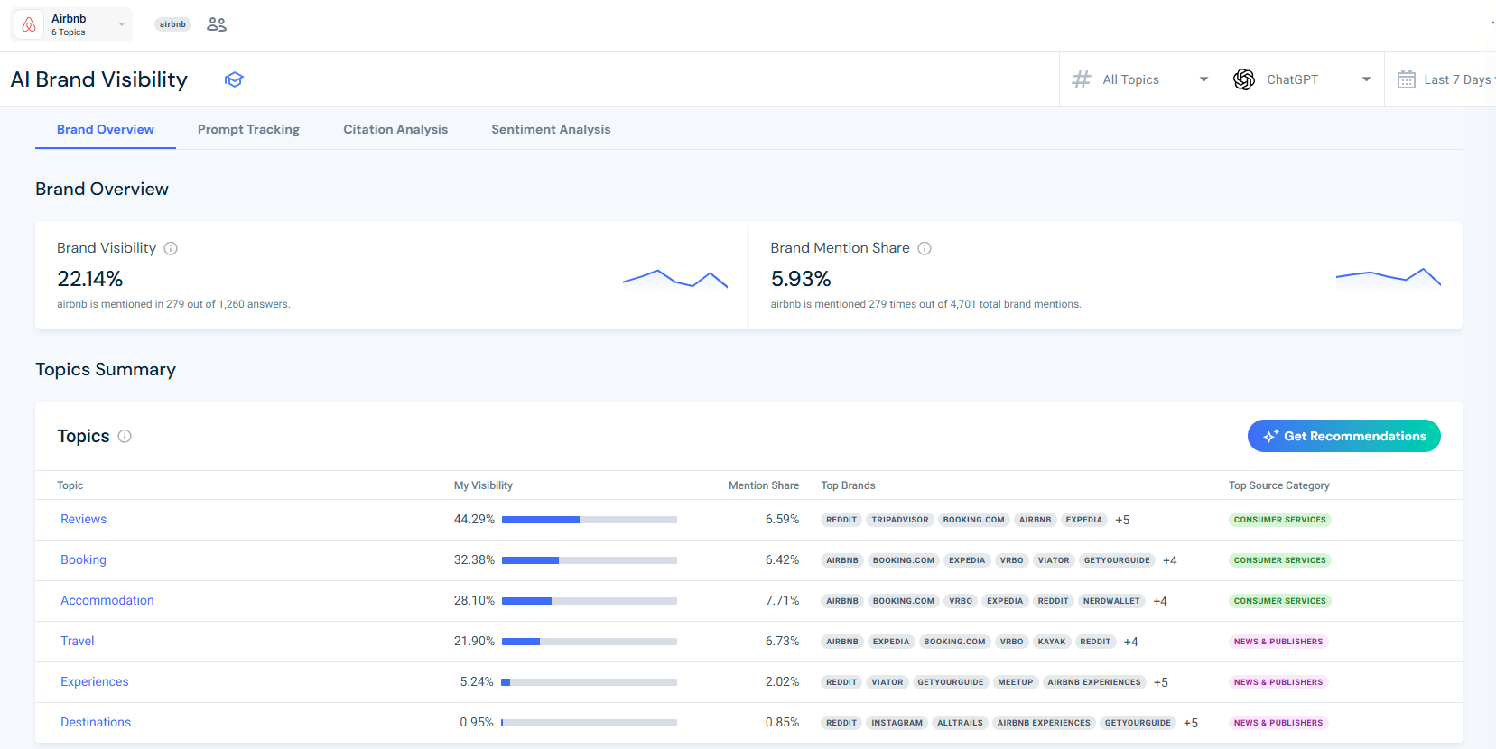Click the ChatGPT logo icon
Image resolution: width=1496 pixels, height=749 pixels.
[x=1244, y=79]
